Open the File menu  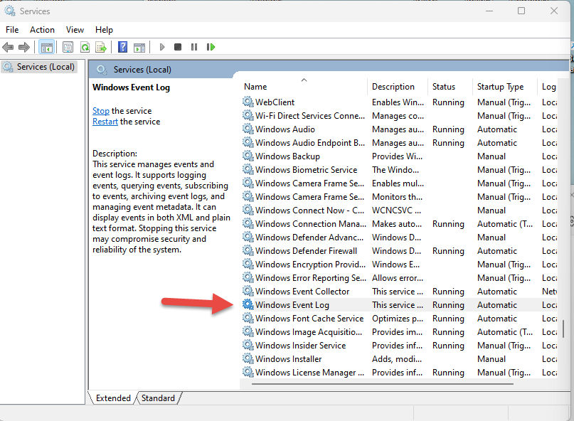[x=11, y=30]
